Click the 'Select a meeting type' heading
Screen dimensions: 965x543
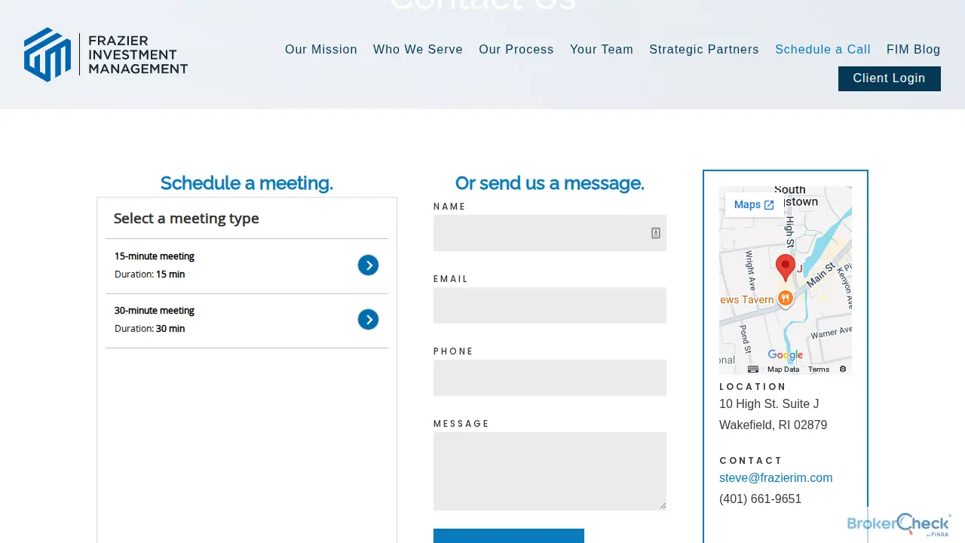click(x=186, y=219)
